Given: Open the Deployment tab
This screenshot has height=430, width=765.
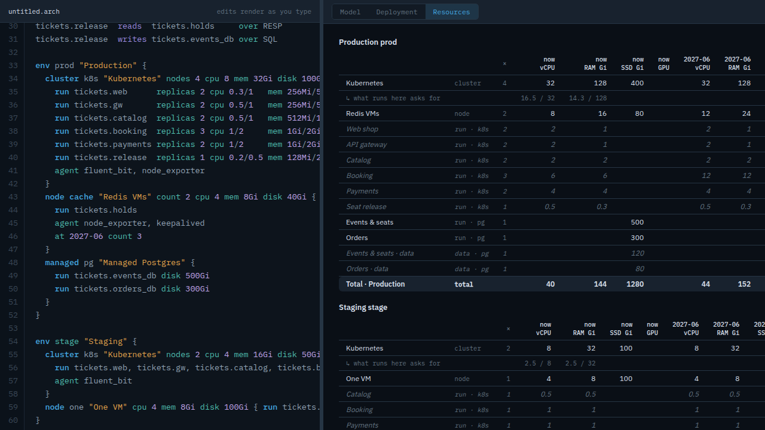Looking at the screenshot, I should [397, 12].
